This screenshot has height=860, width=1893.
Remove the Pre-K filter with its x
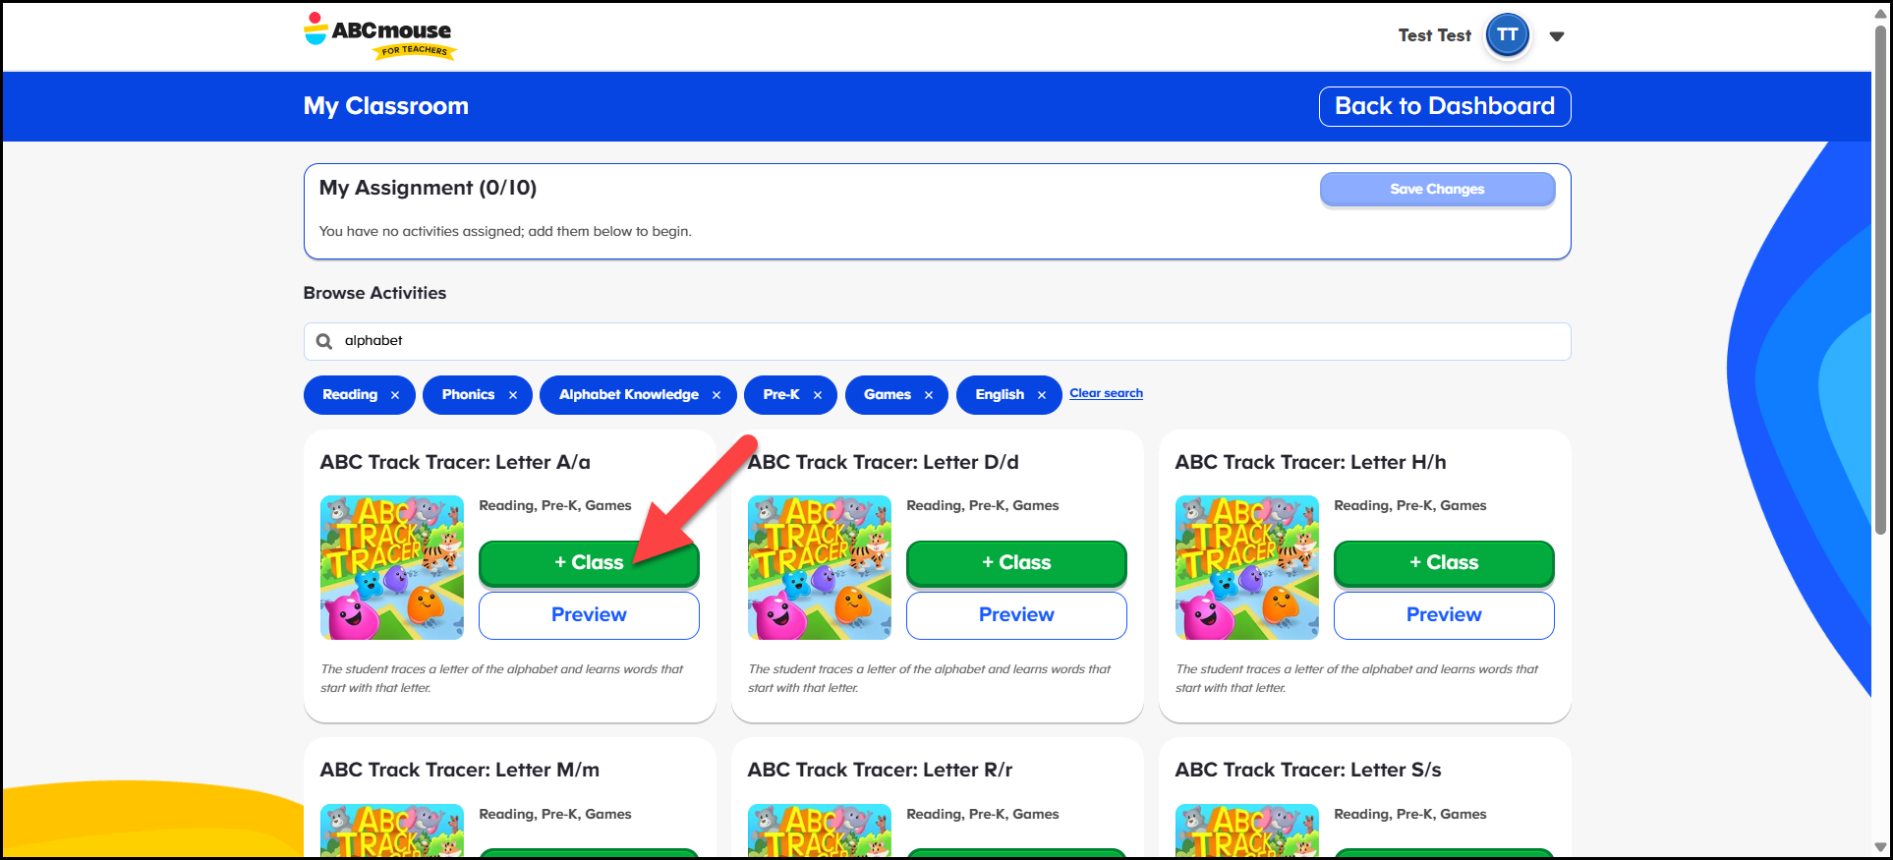(x=817, y=395)
